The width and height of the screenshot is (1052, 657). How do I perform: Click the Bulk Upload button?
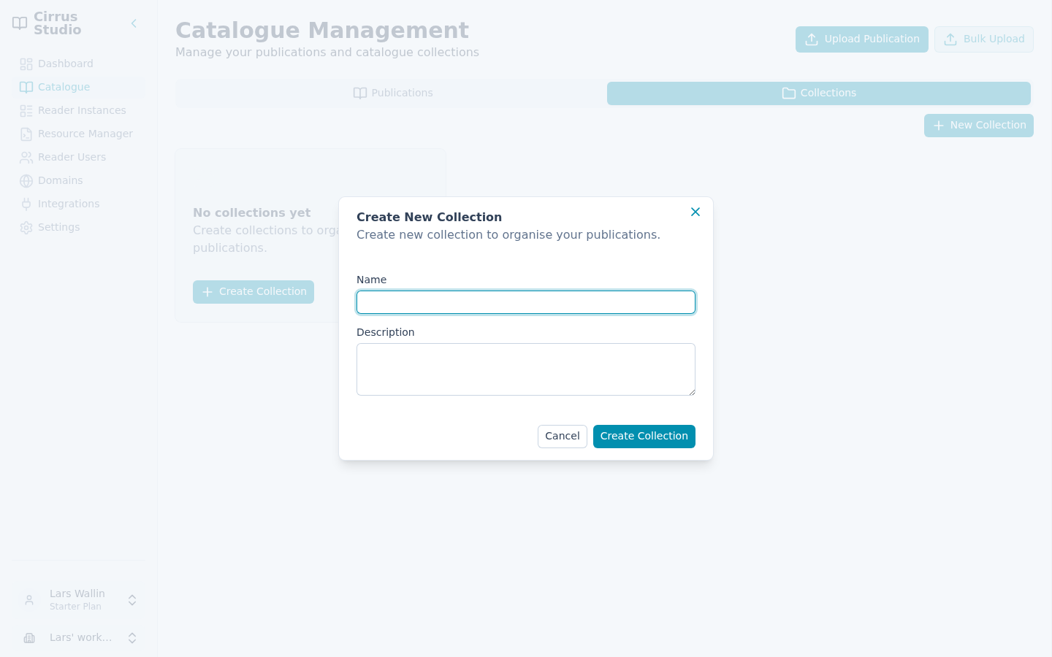click(x=984, y=39)
